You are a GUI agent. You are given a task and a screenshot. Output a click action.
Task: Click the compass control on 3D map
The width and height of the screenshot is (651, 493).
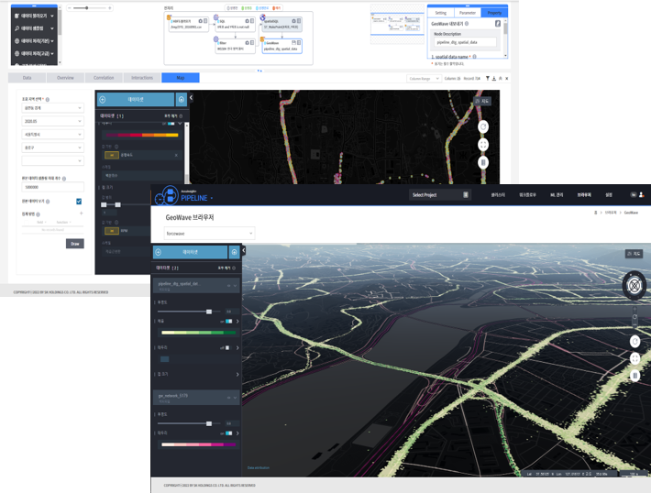(634, 286)
